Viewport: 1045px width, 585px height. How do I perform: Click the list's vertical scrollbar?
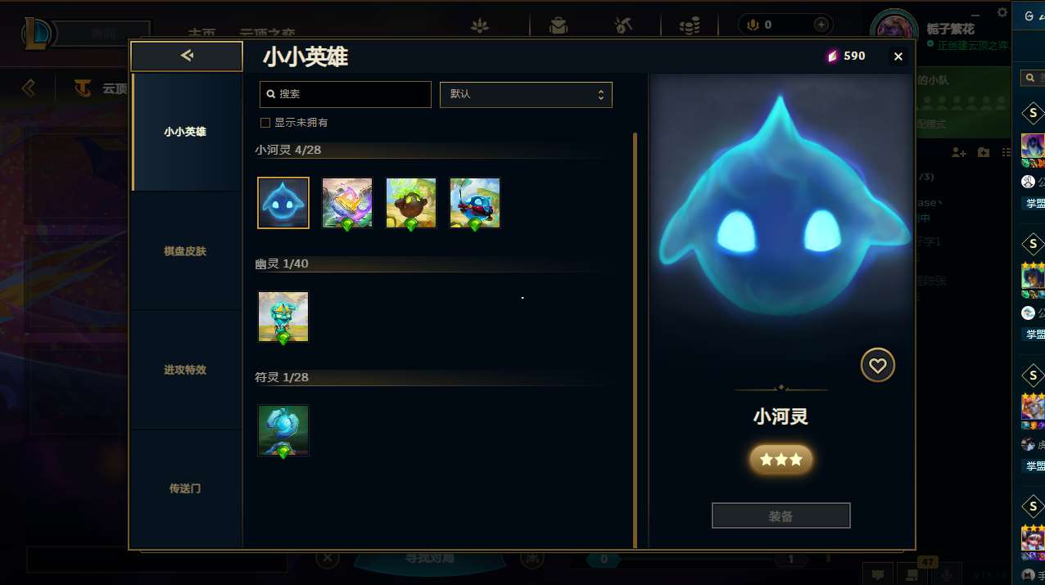click(x=635, y=340)
